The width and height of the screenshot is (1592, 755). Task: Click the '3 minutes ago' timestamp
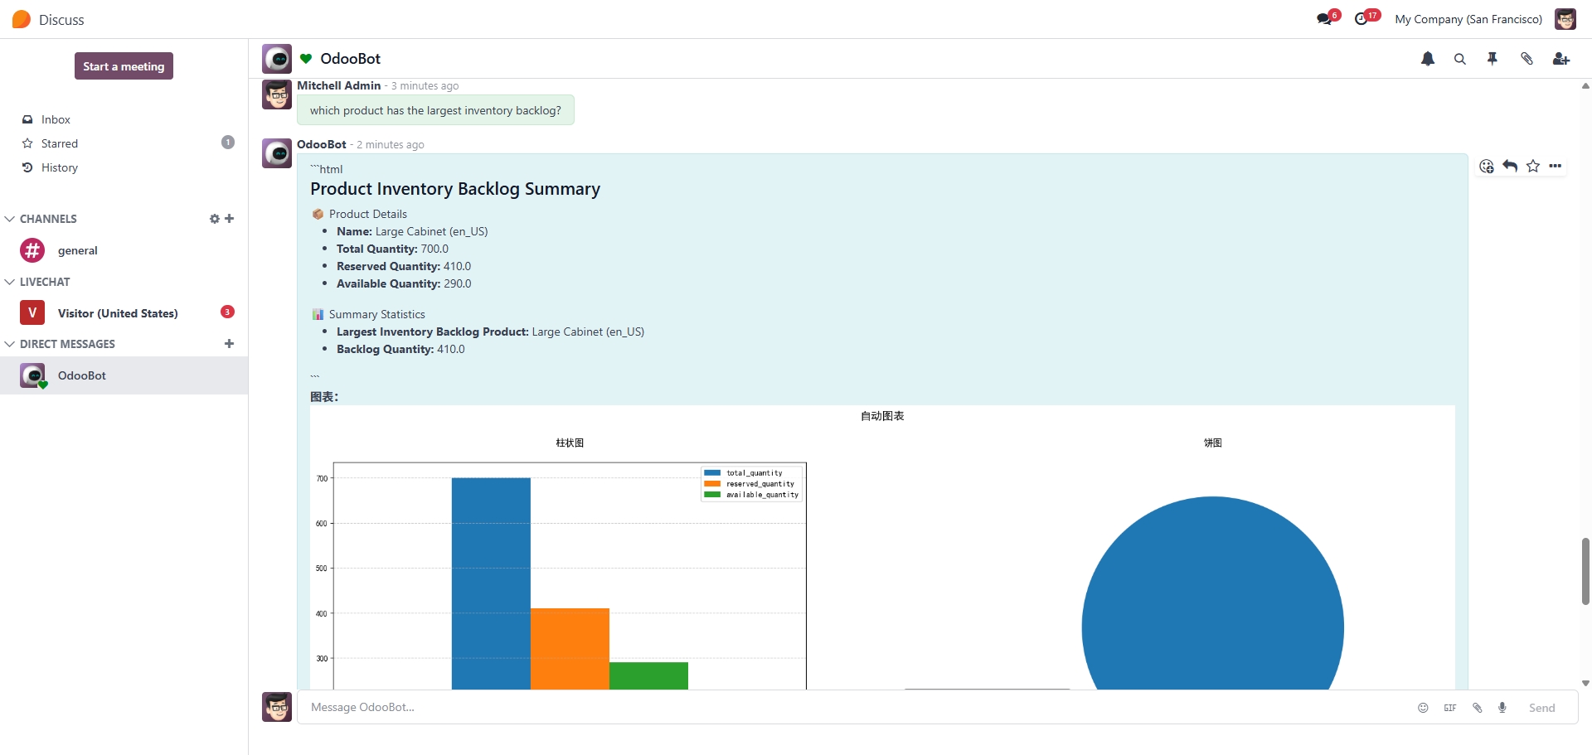(425, 85)
